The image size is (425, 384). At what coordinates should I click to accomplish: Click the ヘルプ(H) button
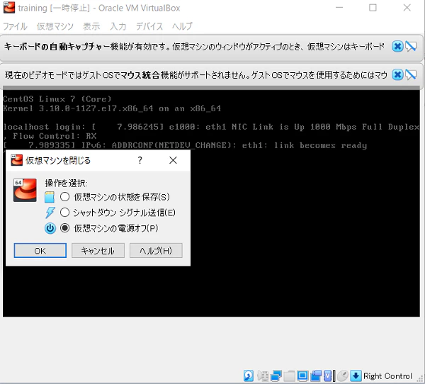pos(156,250)
